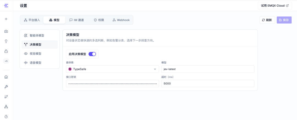Screen dimensions: 297x120
Task: Open the camera icon in the sidebar
Action: point(6,31)
